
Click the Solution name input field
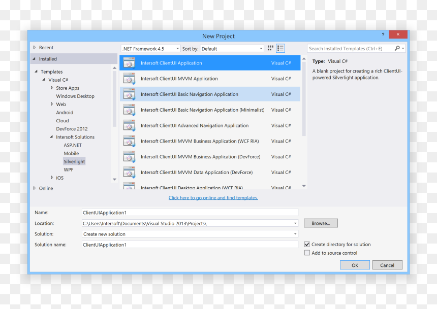click(x=190, y=245)
